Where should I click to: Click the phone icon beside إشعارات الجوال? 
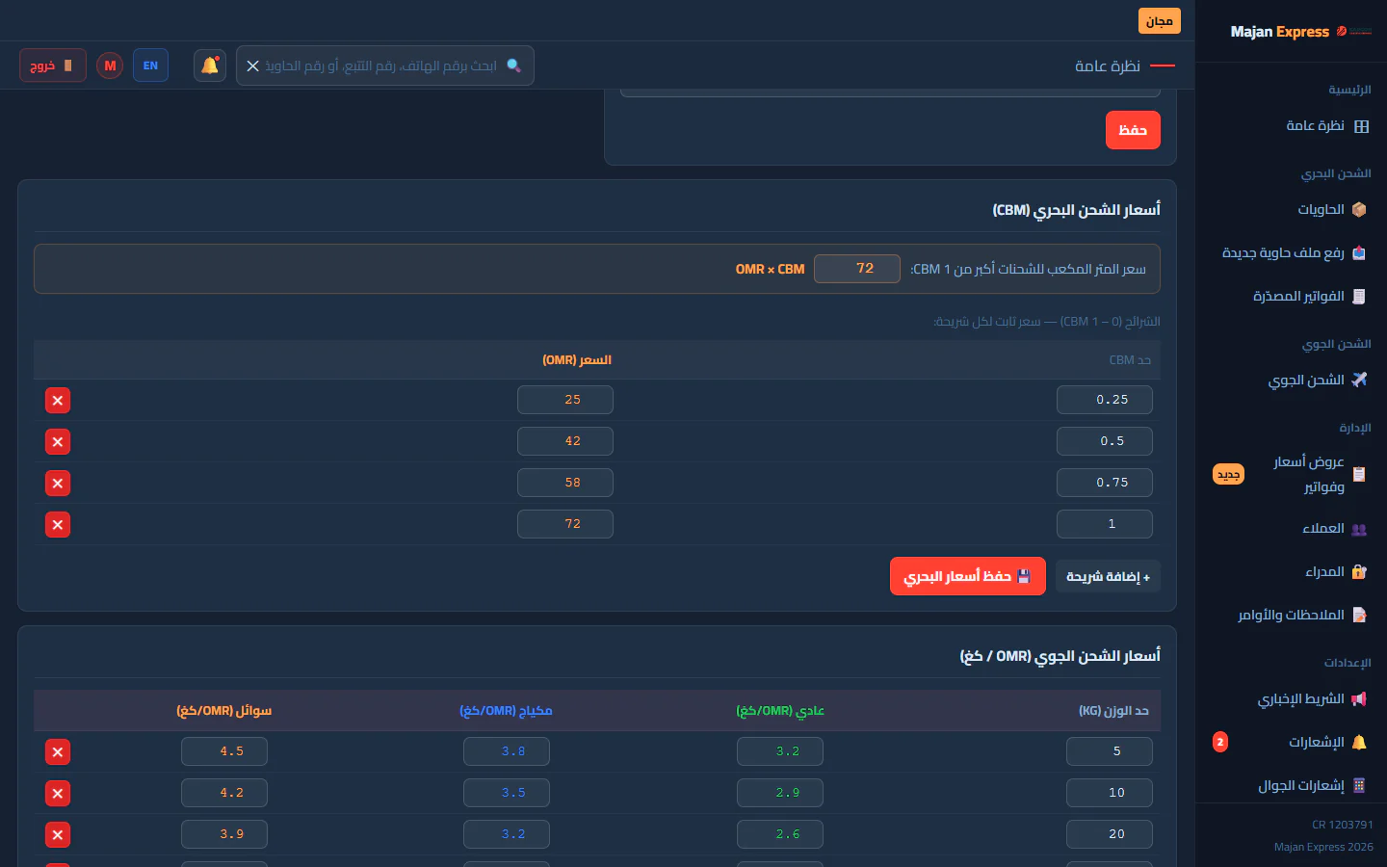[1359, 785]
